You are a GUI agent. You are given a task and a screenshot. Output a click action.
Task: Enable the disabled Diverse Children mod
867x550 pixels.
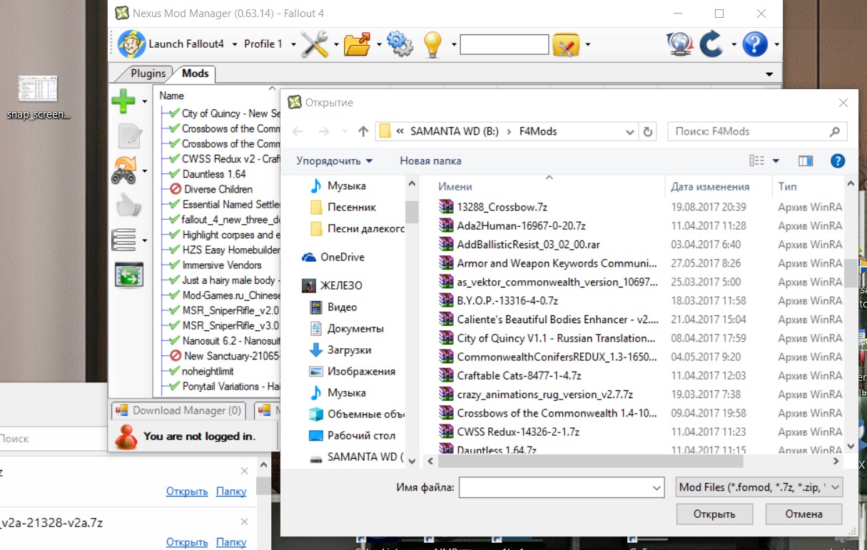(x=175, y=189)
